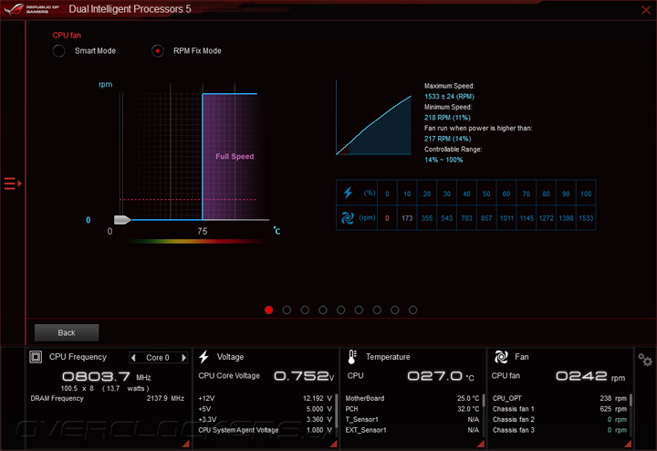Click the ROG Republic of Gamers logo
The height and width of the screenshot is (451, 657).
click(x=32, y=9)
